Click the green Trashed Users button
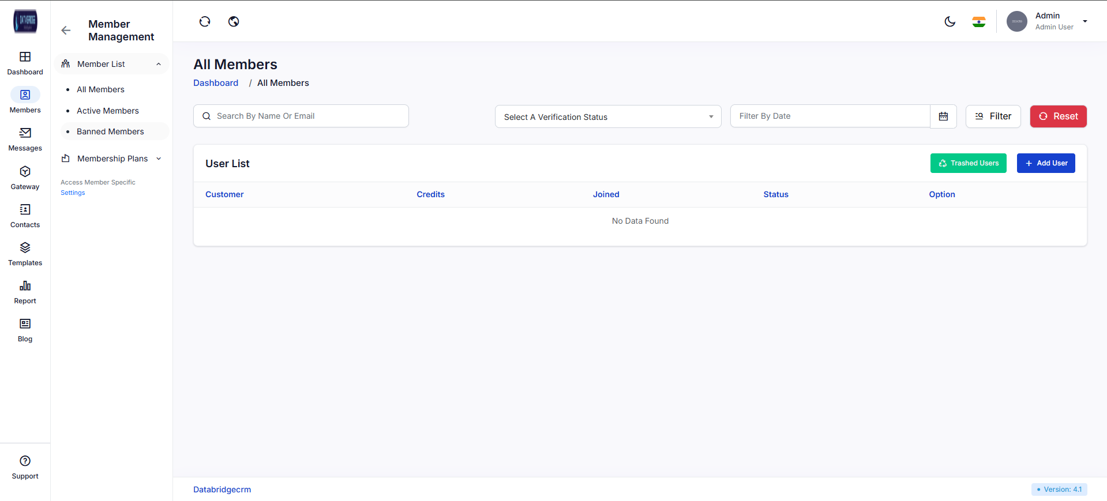This screenshot has height=501, width=1107. (x=968, y=163)
